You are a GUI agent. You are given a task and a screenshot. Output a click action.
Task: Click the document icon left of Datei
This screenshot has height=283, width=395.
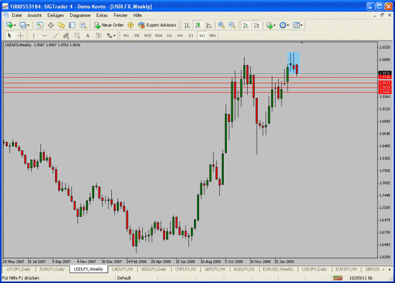click(x=6, y=15)
